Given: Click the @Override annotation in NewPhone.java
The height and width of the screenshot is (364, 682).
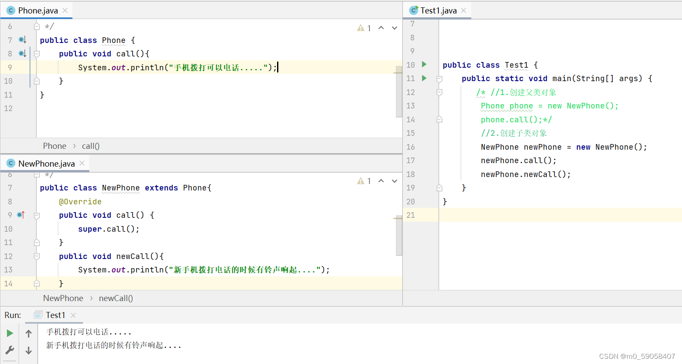Looking at the screenshot, I should 80,202.
